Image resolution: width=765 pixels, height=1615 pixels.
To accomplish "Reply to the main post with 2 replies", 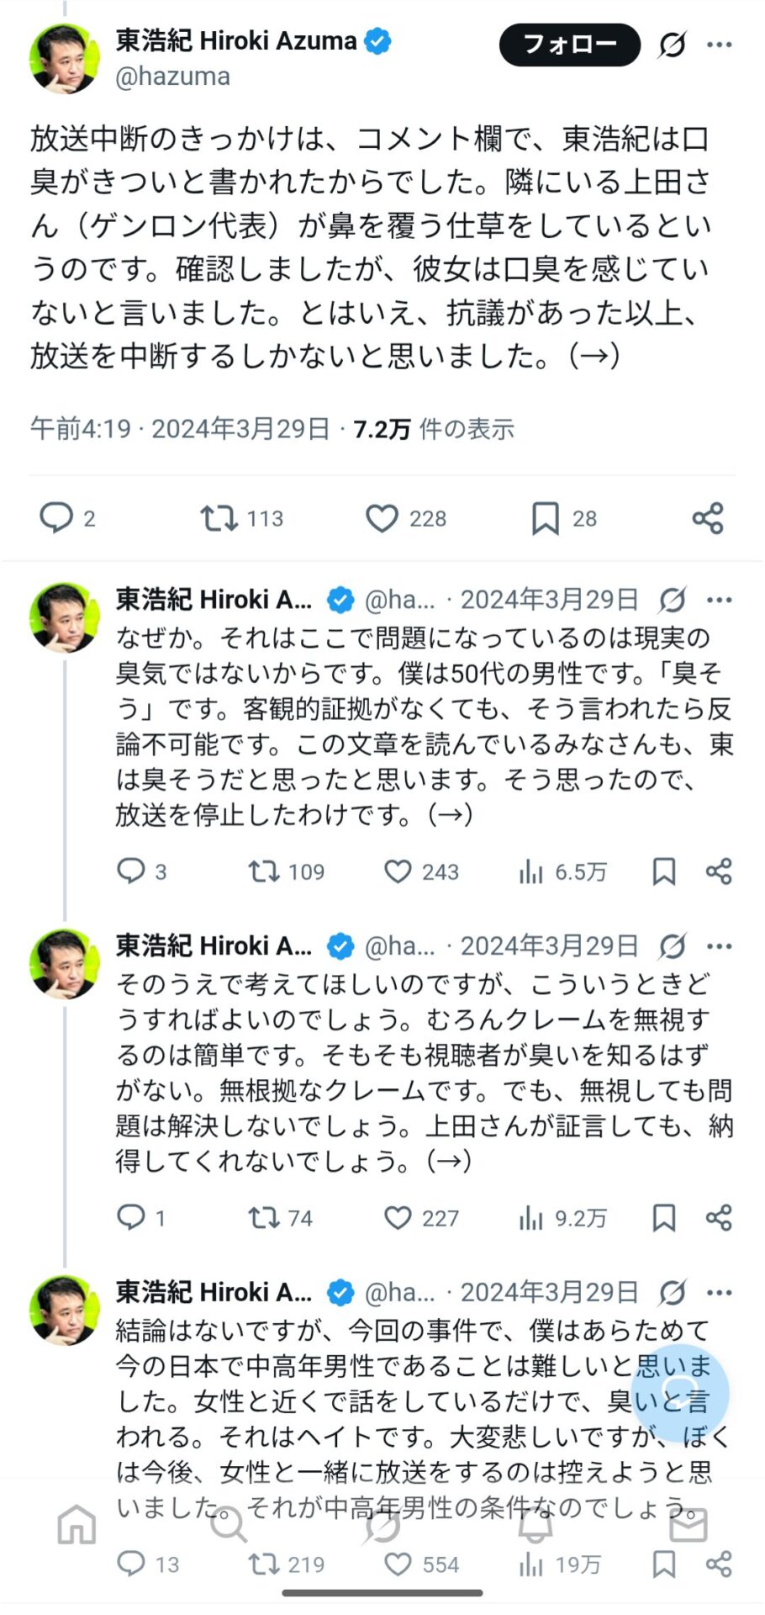I will pyautogui.click(x=57, y=518).
